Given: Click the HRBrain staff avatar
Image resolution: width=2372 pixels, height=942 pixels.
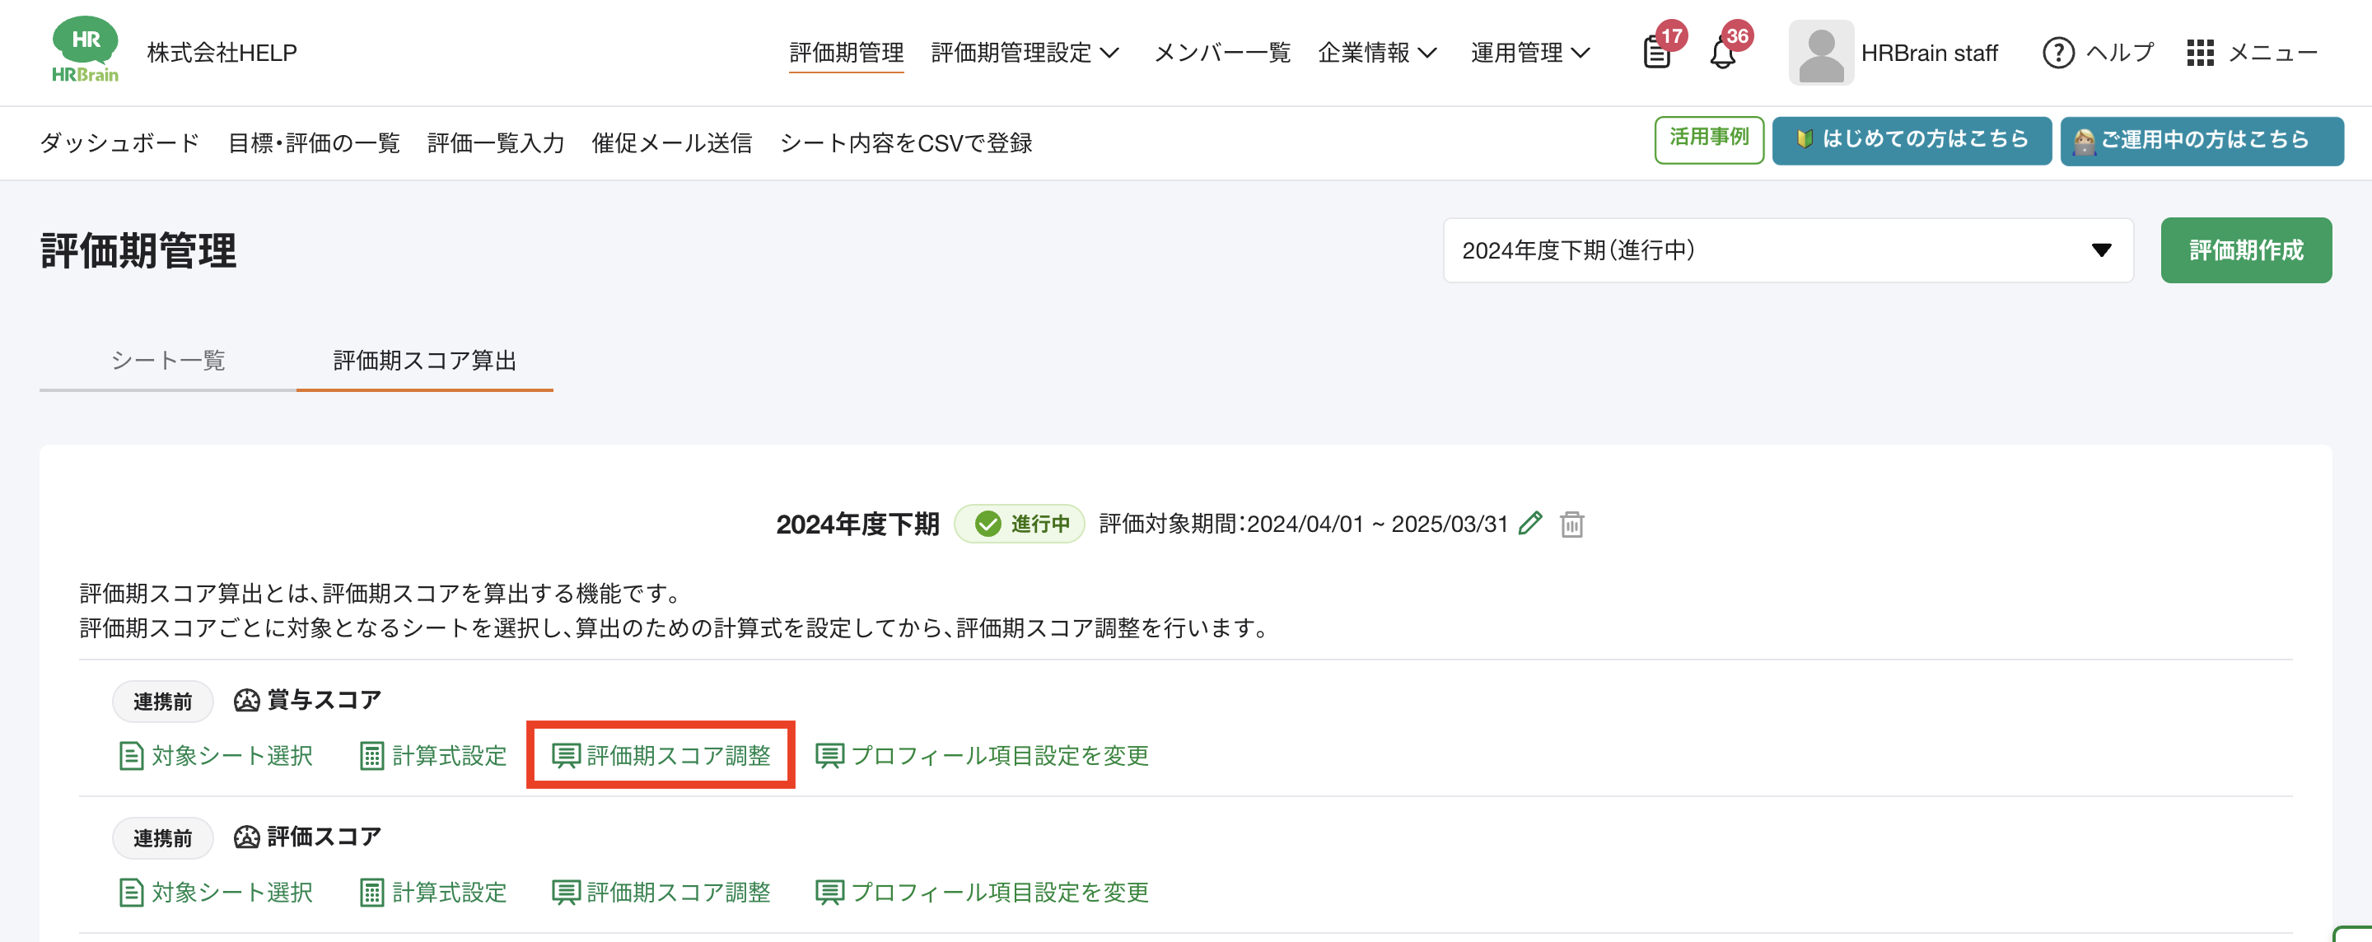Looking at the screenshot, I should tap(1820, 53).
